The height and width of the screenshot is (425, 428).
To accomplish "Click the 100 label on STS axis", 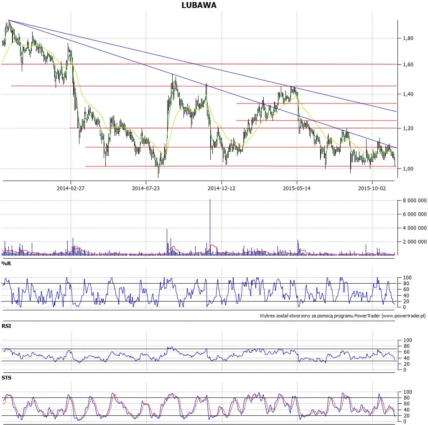I will coord(407,392).
